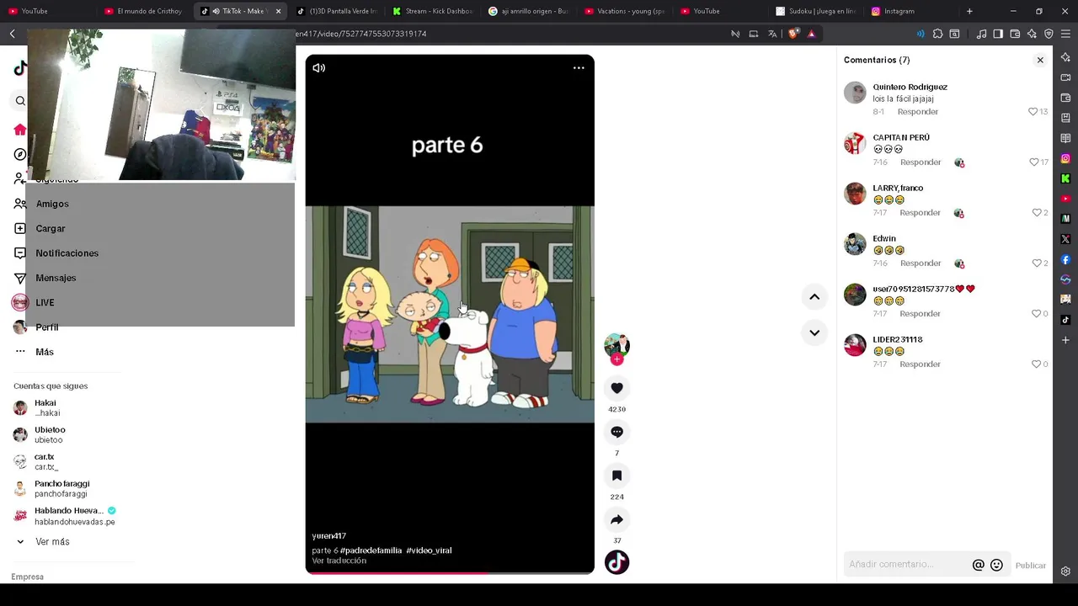Toggle the browser sidebar panel icon
Image resolution: width=1078 pixels, height=606 pixels.
pyautogui.click(x=998, y=34)
